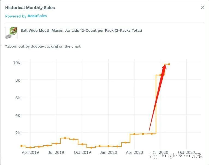This screenshot has height=165, width=209.
Task: Click the zoom out hint text
Action: click(43, 46)
